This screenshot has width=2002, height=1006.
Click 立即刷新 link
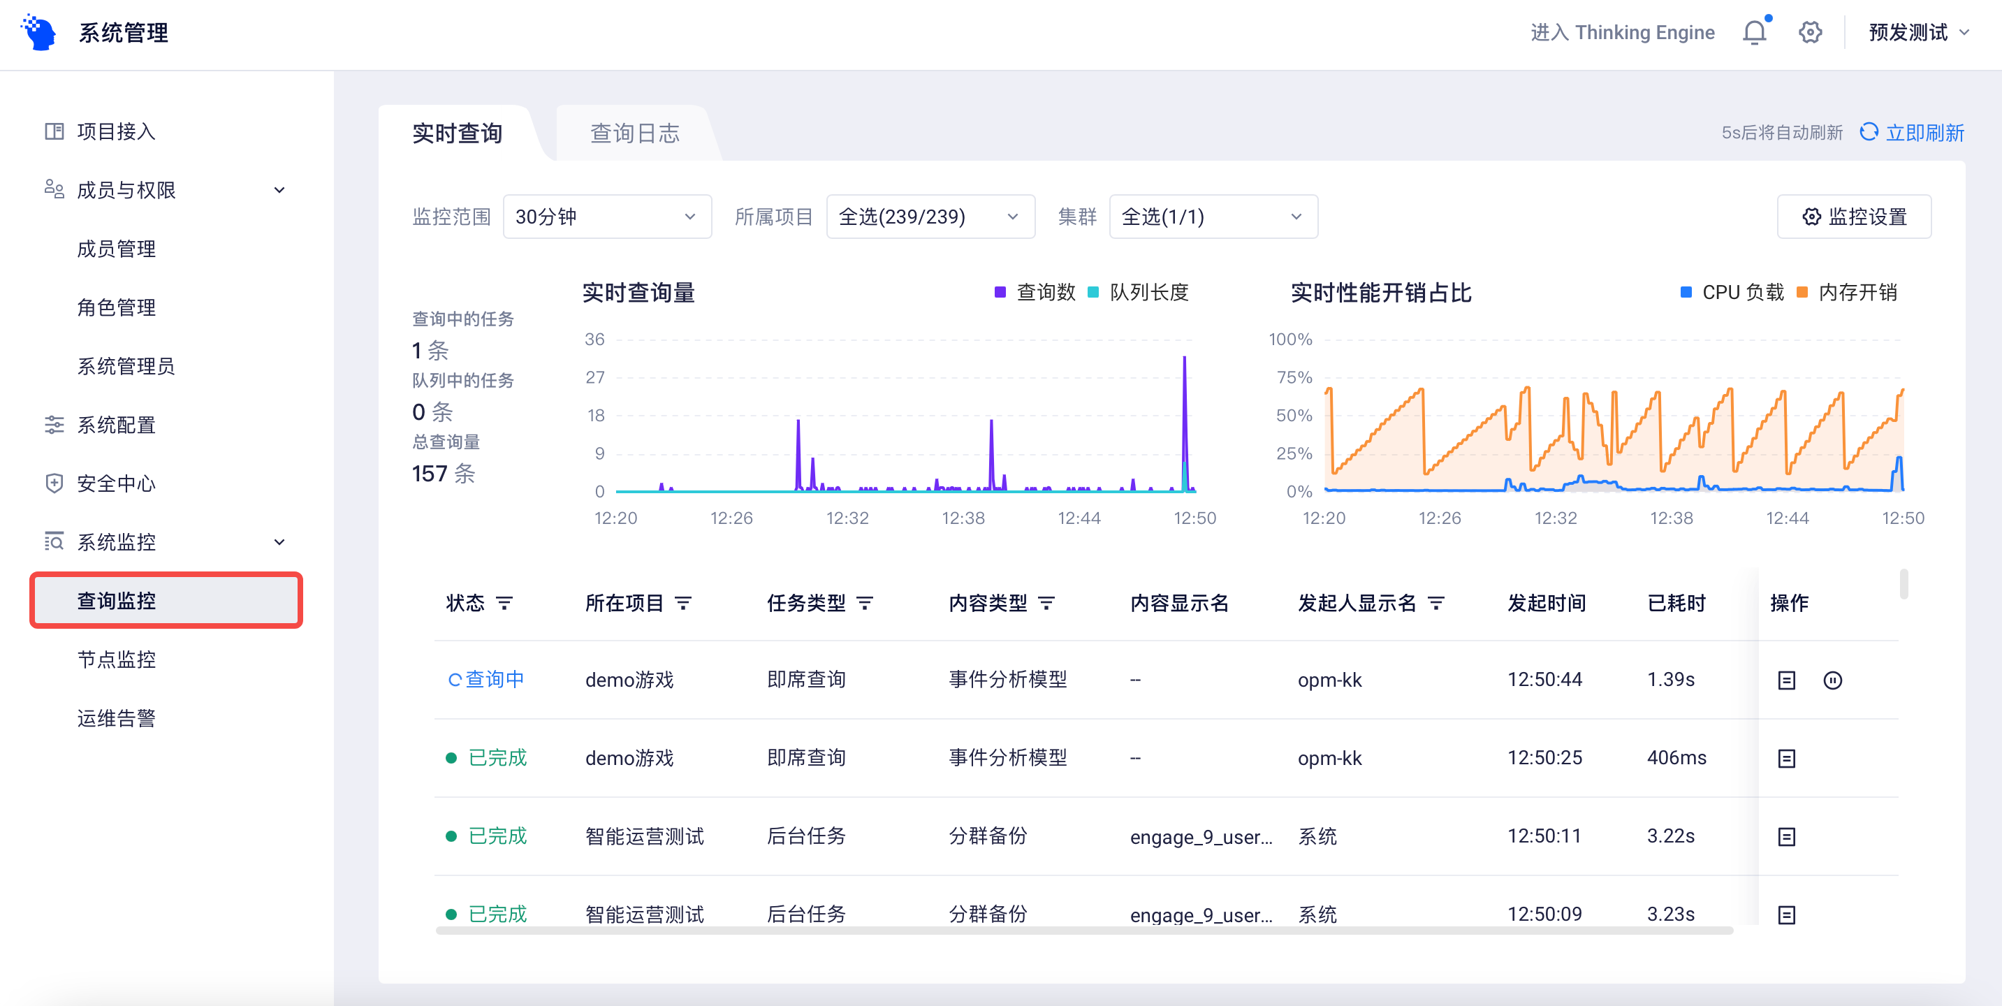[x=1924, y=133]
